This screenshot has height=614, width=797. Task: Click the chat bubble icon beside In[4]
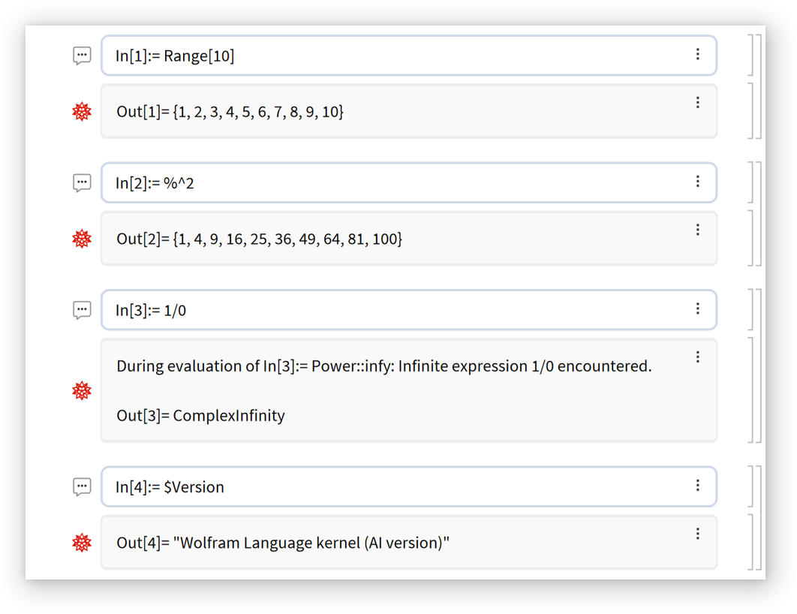click(82, 486)
